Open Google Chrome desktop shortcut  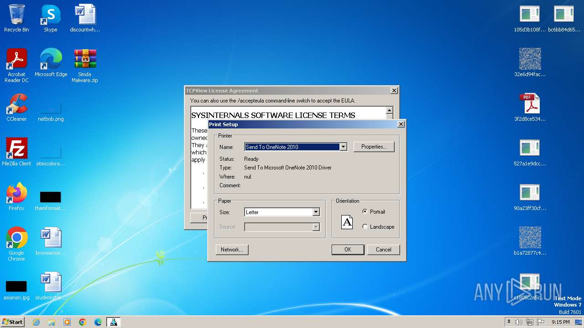click(x=16, y=244)
